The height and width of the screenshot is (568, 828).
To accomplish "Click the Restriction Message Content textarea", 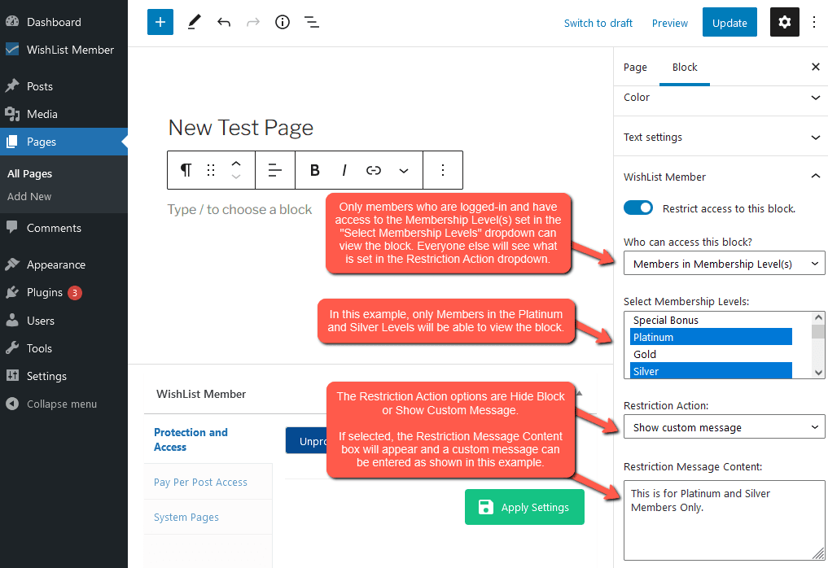I will click(x=724, y=520).
